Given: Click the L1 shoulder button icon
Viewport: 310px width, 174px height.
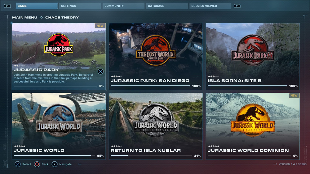Looking at the screenshot, I should coord(7,6).
